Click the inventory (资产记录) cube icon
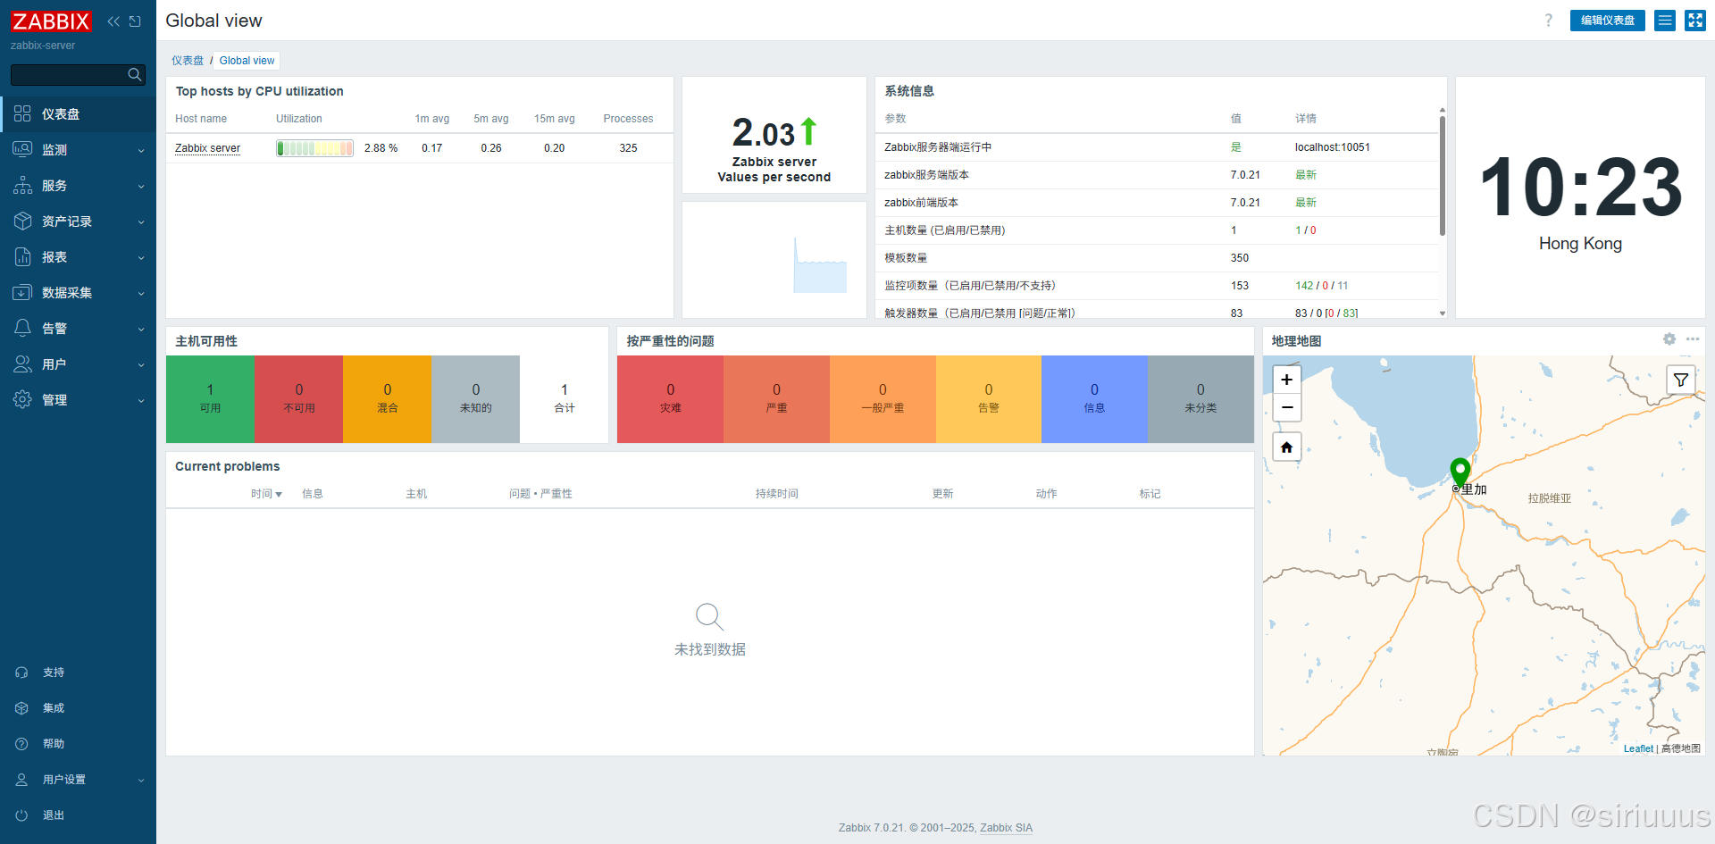The image size is (1715, 844). tap(22, 221)
